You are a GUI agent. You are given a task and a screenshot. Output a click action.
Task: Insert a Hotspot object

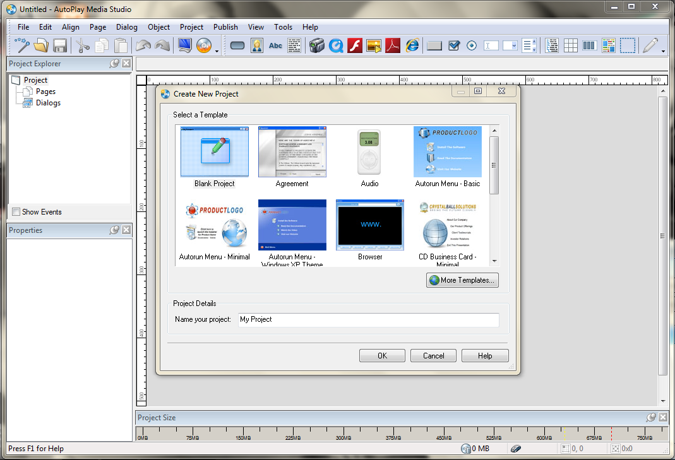coord(626,45)
